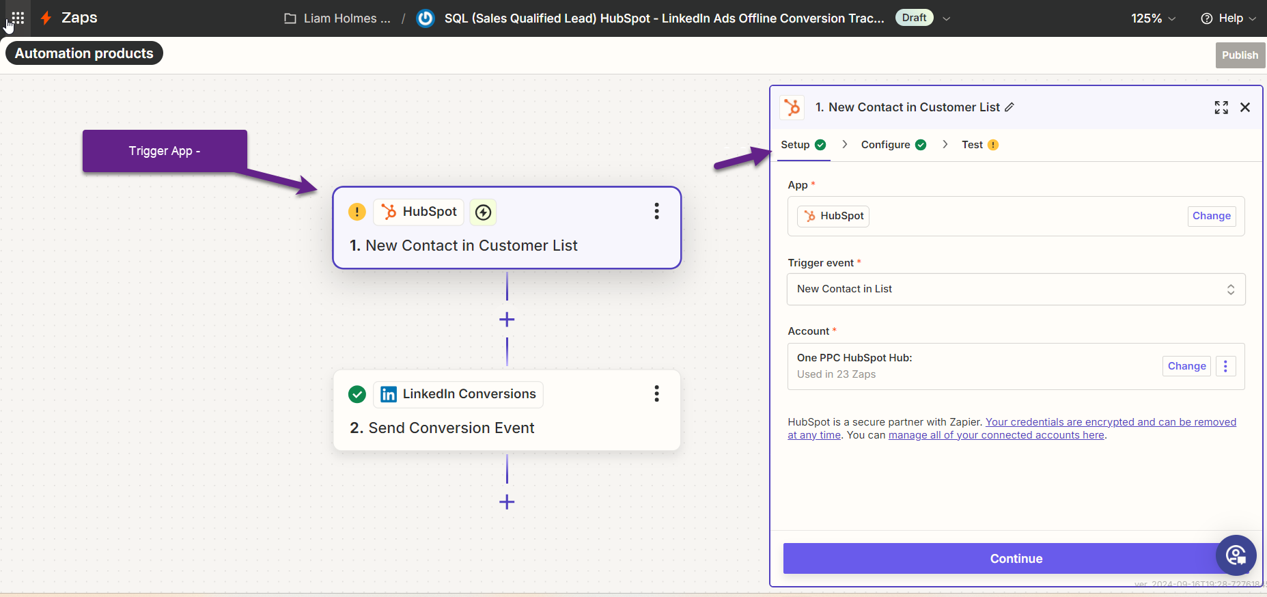
Task: Click the Continue button
Action: click(x=1016, y=559)
